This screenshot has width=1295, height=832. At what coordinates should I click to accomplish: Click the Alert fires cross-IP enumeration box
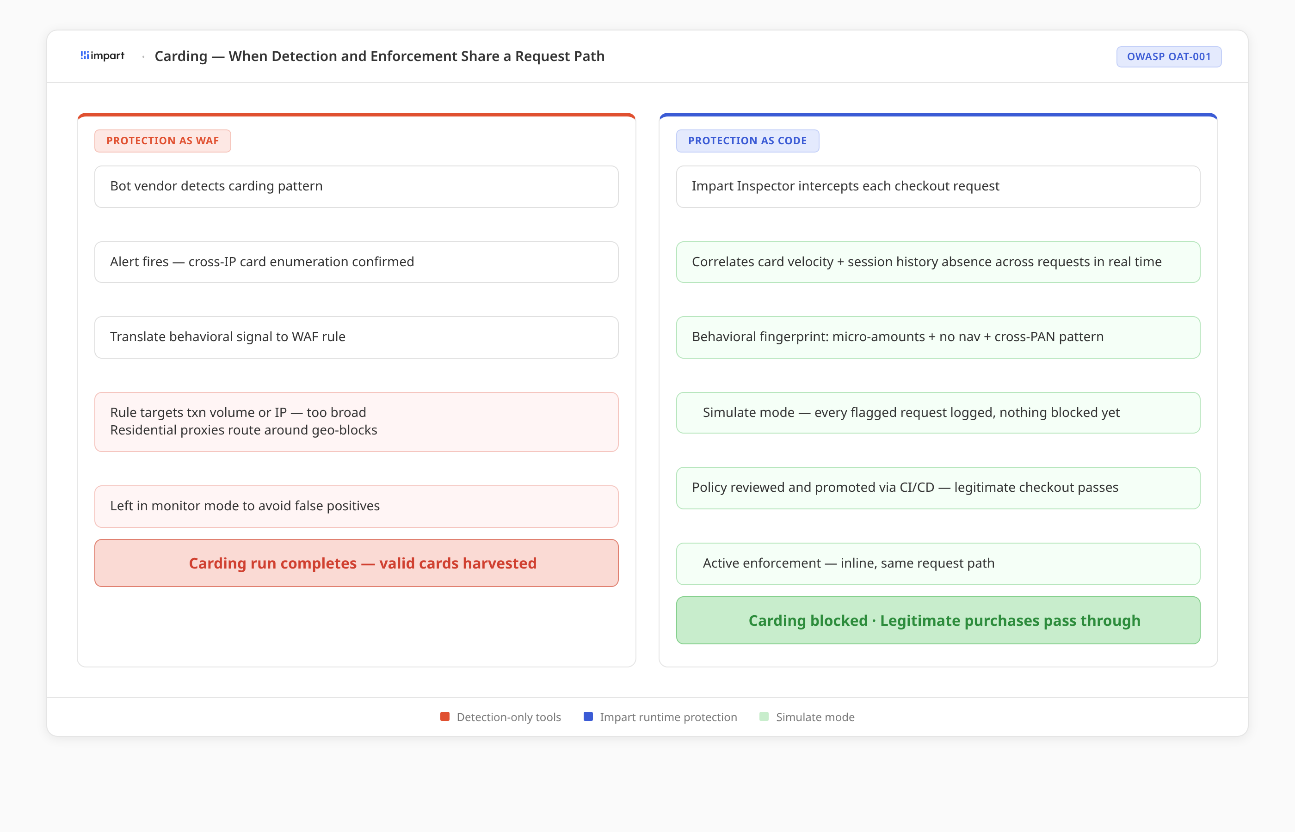[356, 262]
